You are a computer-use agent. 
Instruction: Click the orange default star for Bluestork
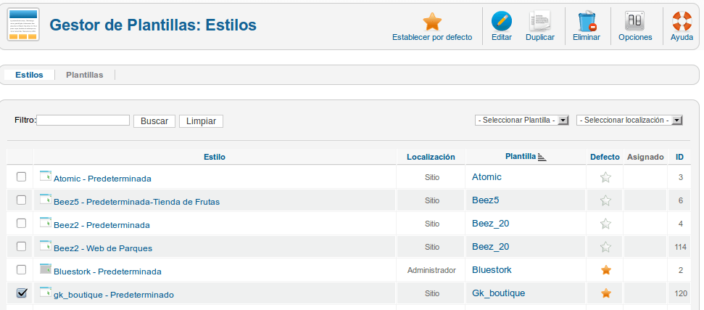(x=605, y=270)
